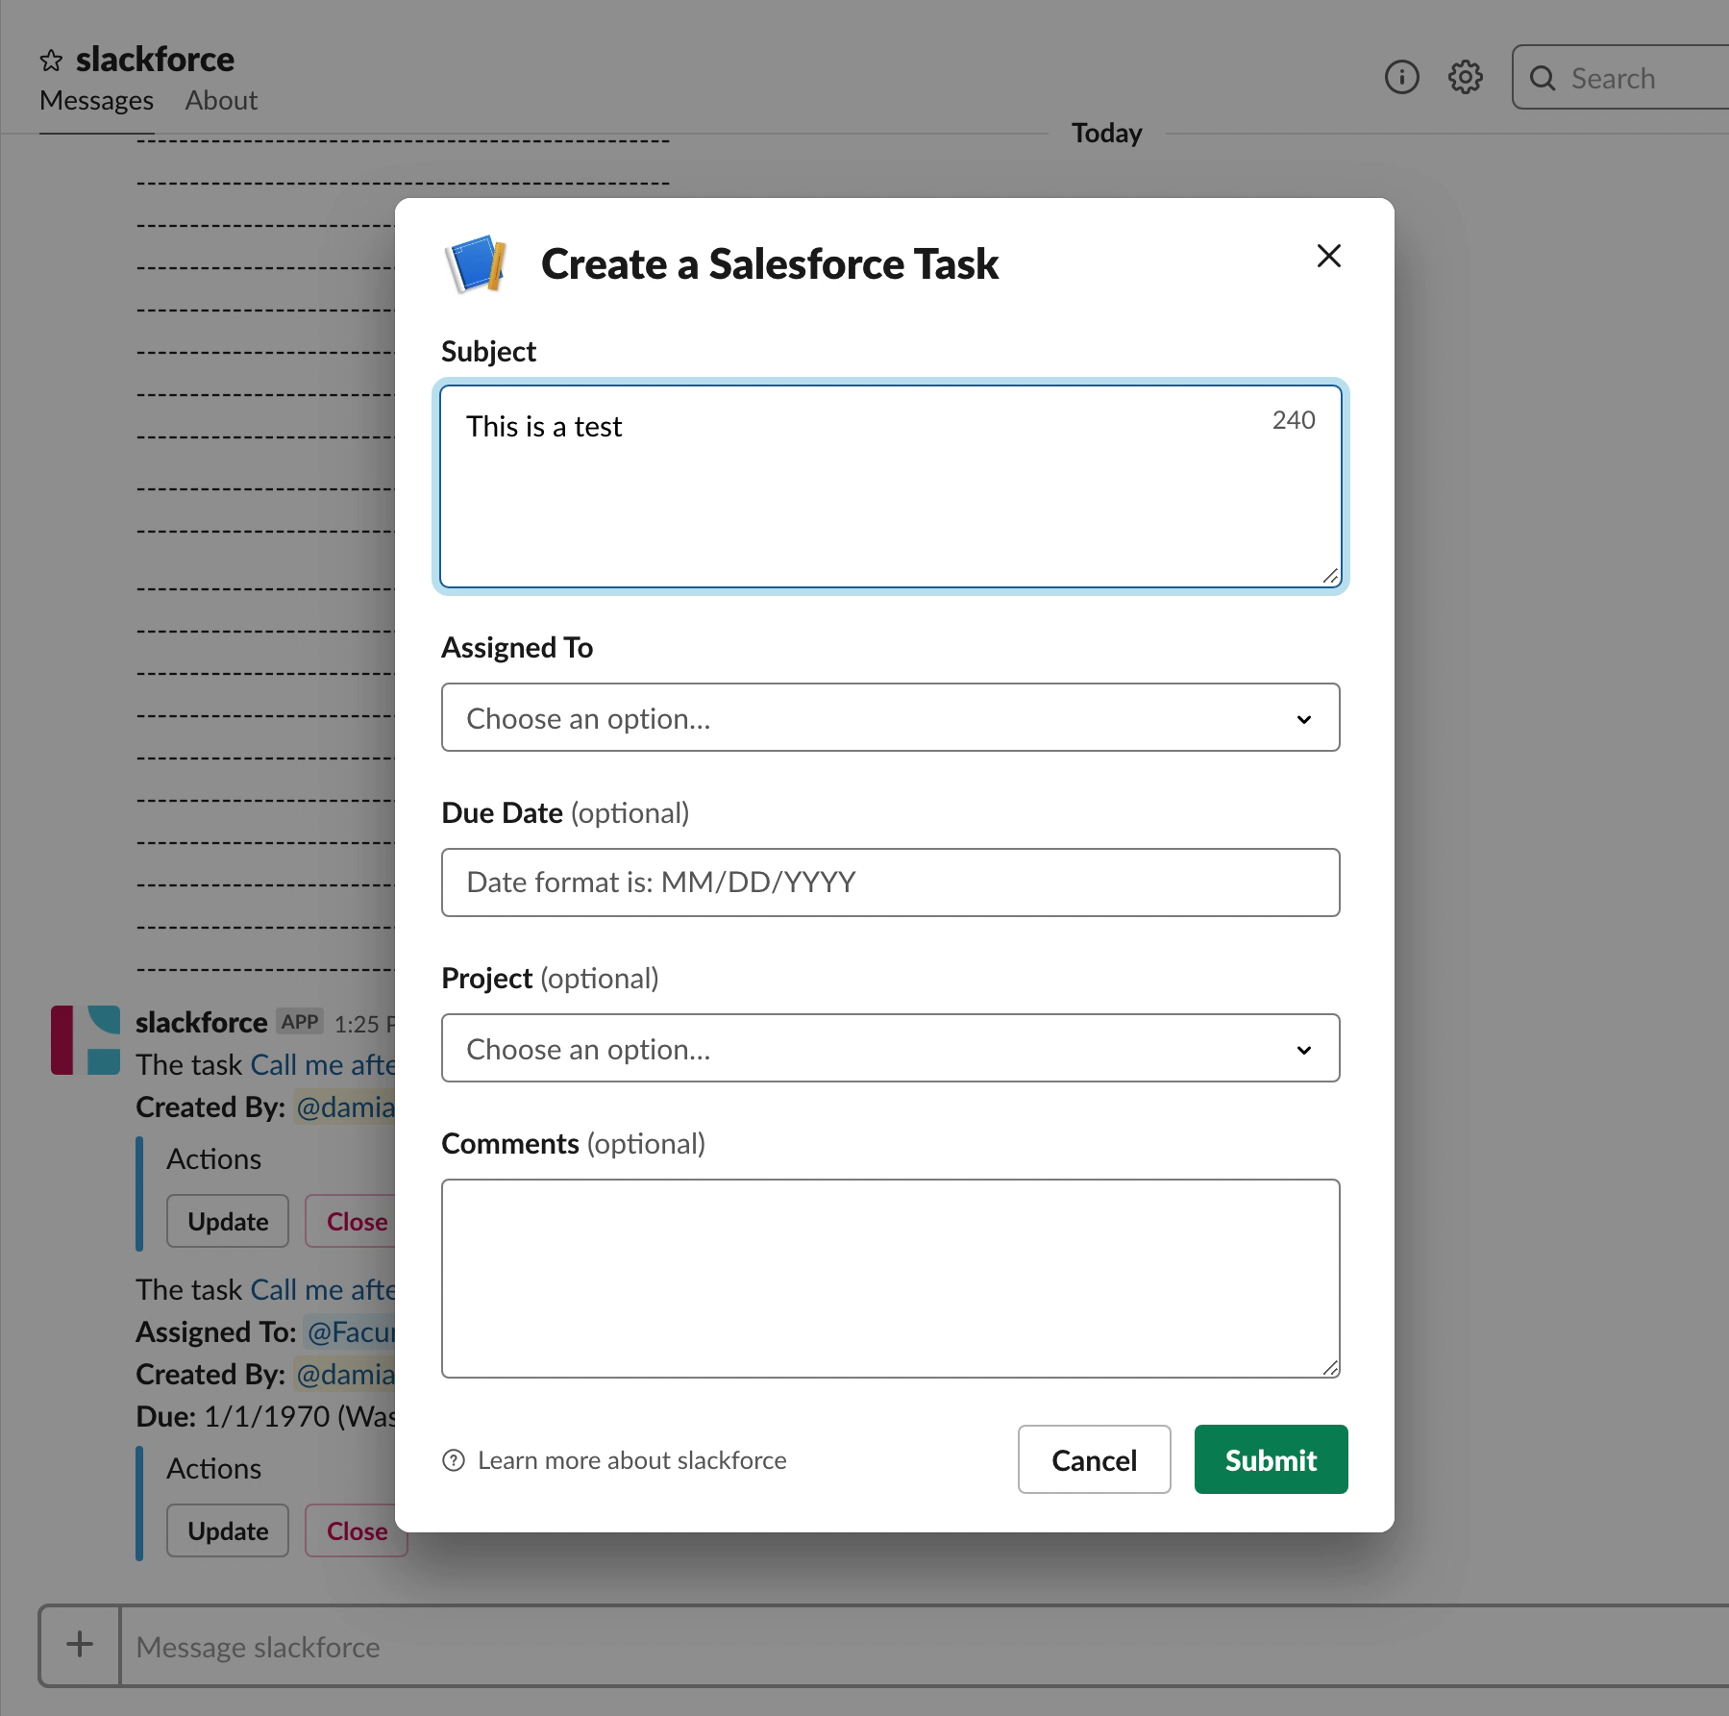Viewport: 1729px width, 1716px height.
Task: Click the lower Update button under Due date
Action: click(228, 1530)
